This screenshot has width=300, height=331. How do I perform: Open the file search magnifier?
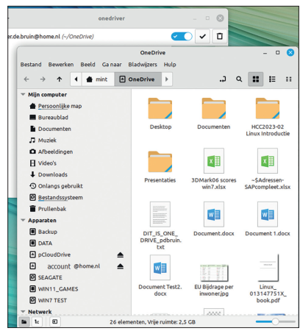tap(239, 79)
